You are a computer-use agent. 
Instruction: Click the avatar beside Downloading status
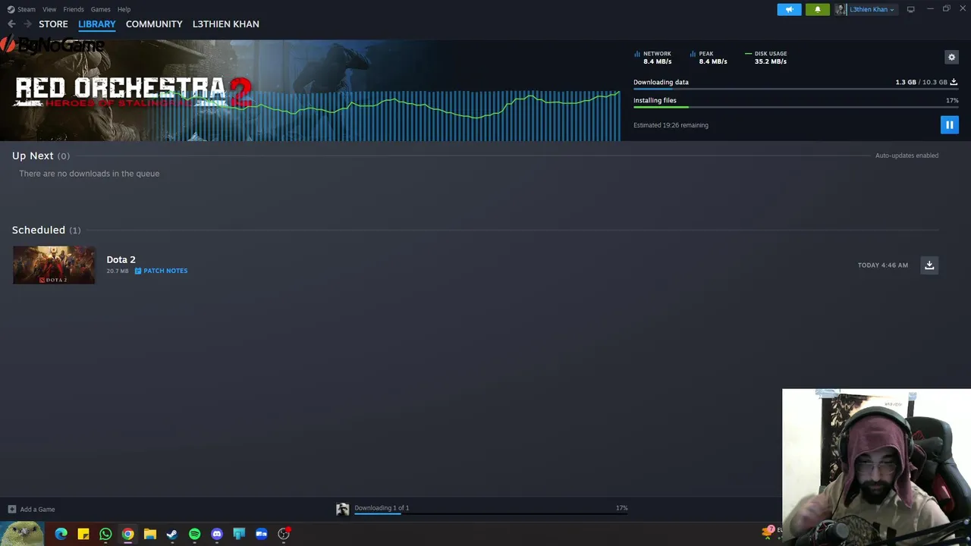[343, 510]
